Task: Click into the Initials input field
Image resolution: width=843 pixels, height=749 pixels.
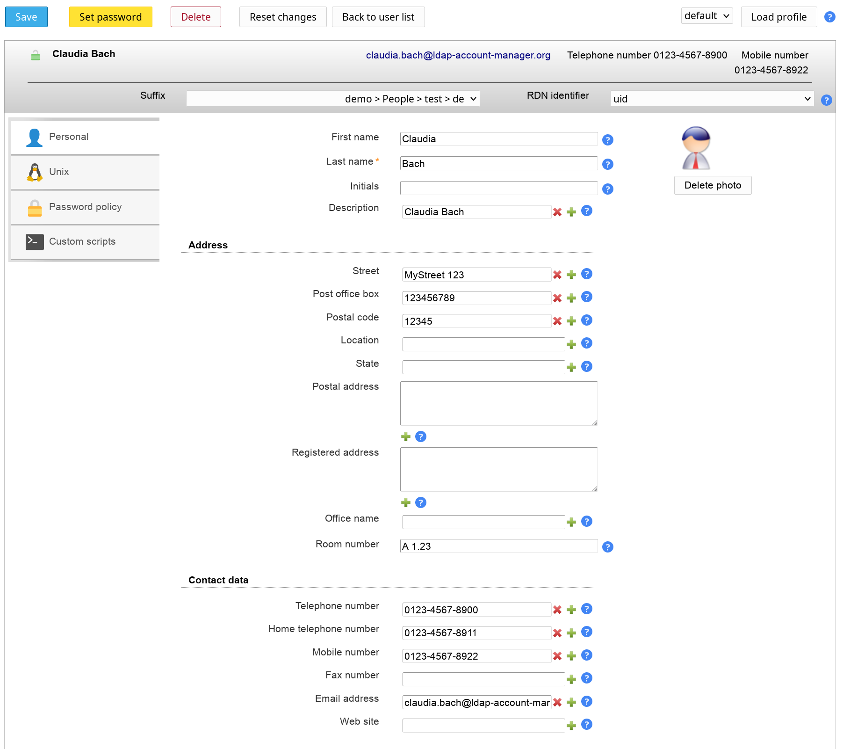Action: tap(498, 188)
